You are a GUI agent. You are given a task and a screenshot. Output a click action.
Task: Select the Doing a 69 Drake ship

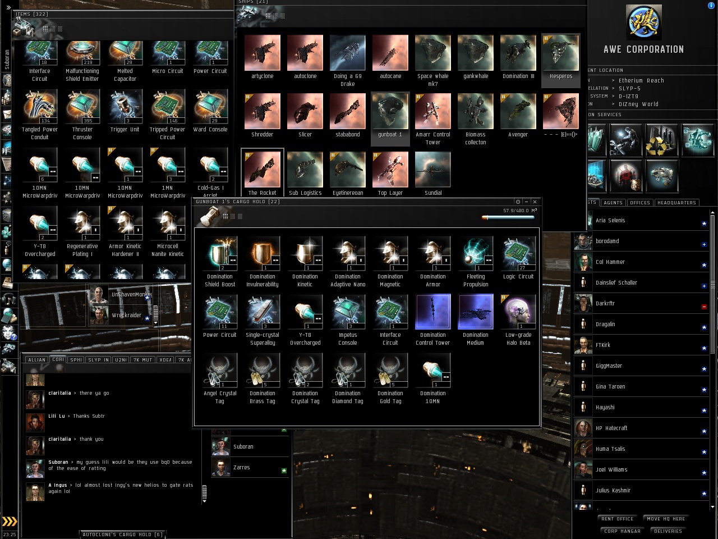pyautogui.click(x=348, y=61)
